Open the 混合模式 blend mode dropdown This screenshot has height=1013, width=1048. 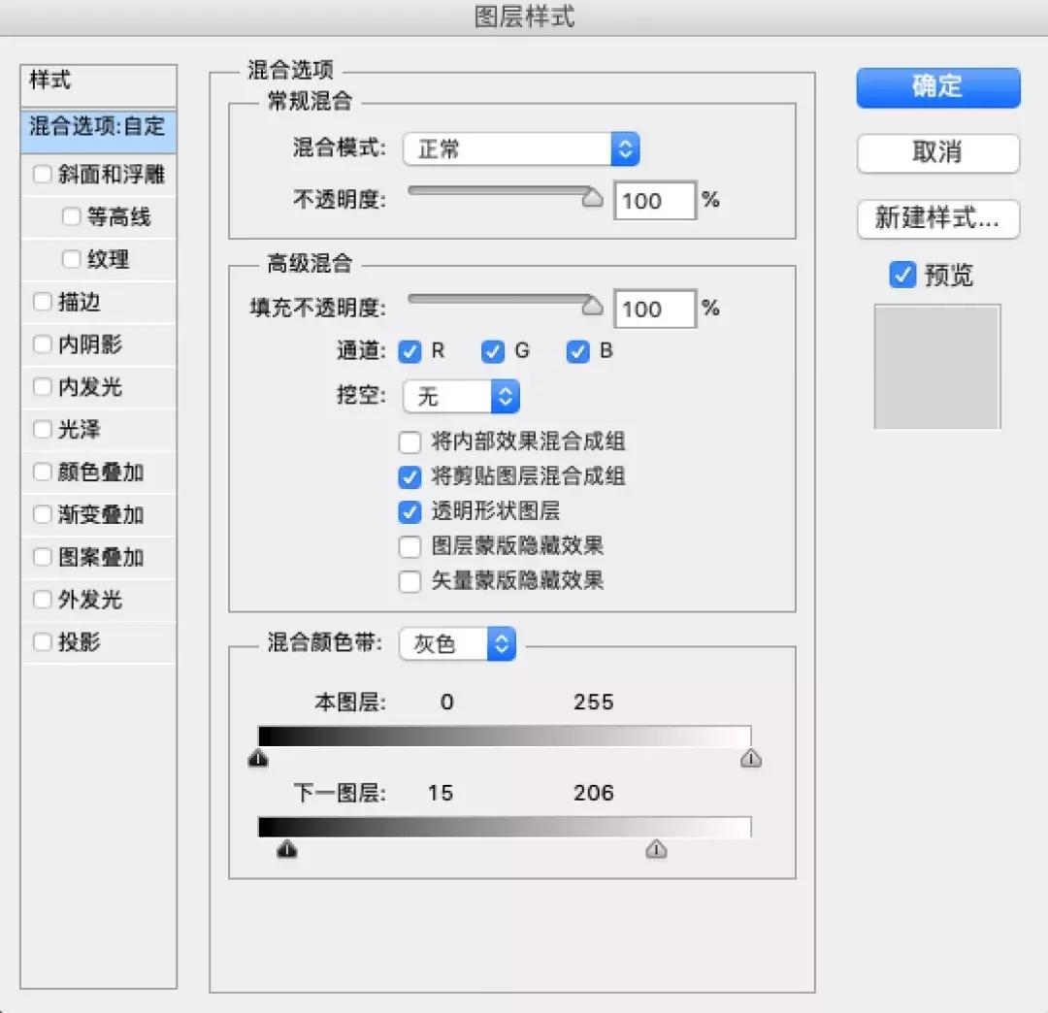pyautogui.click(x=521, y=148)
